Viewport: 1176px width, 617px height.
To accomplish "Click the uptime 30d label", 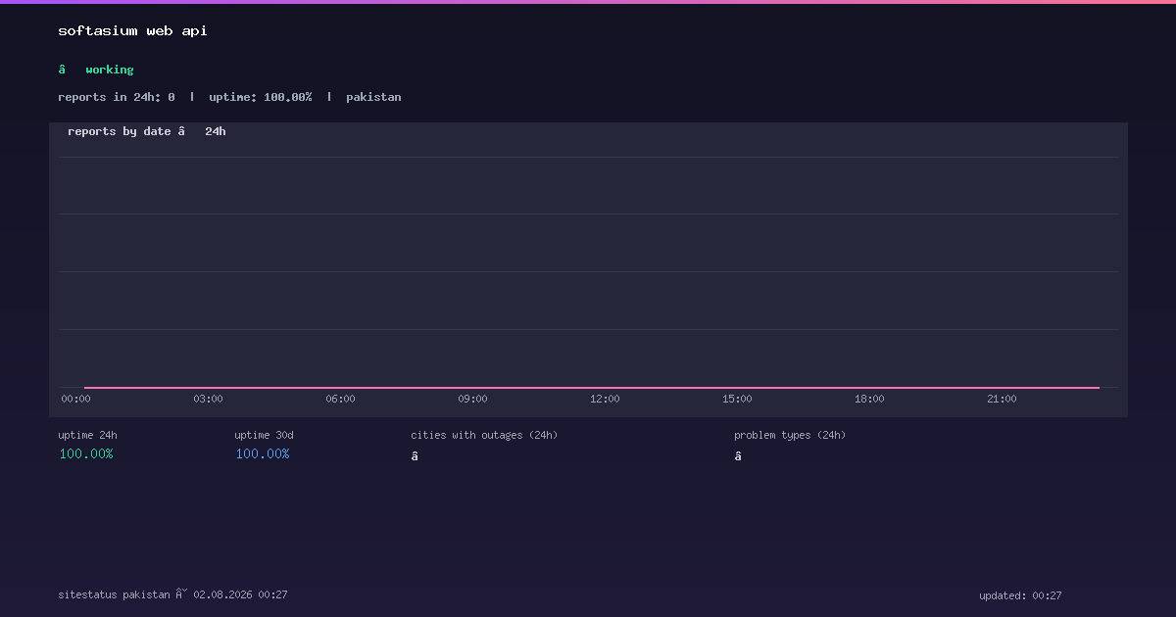I will [264, 435].
